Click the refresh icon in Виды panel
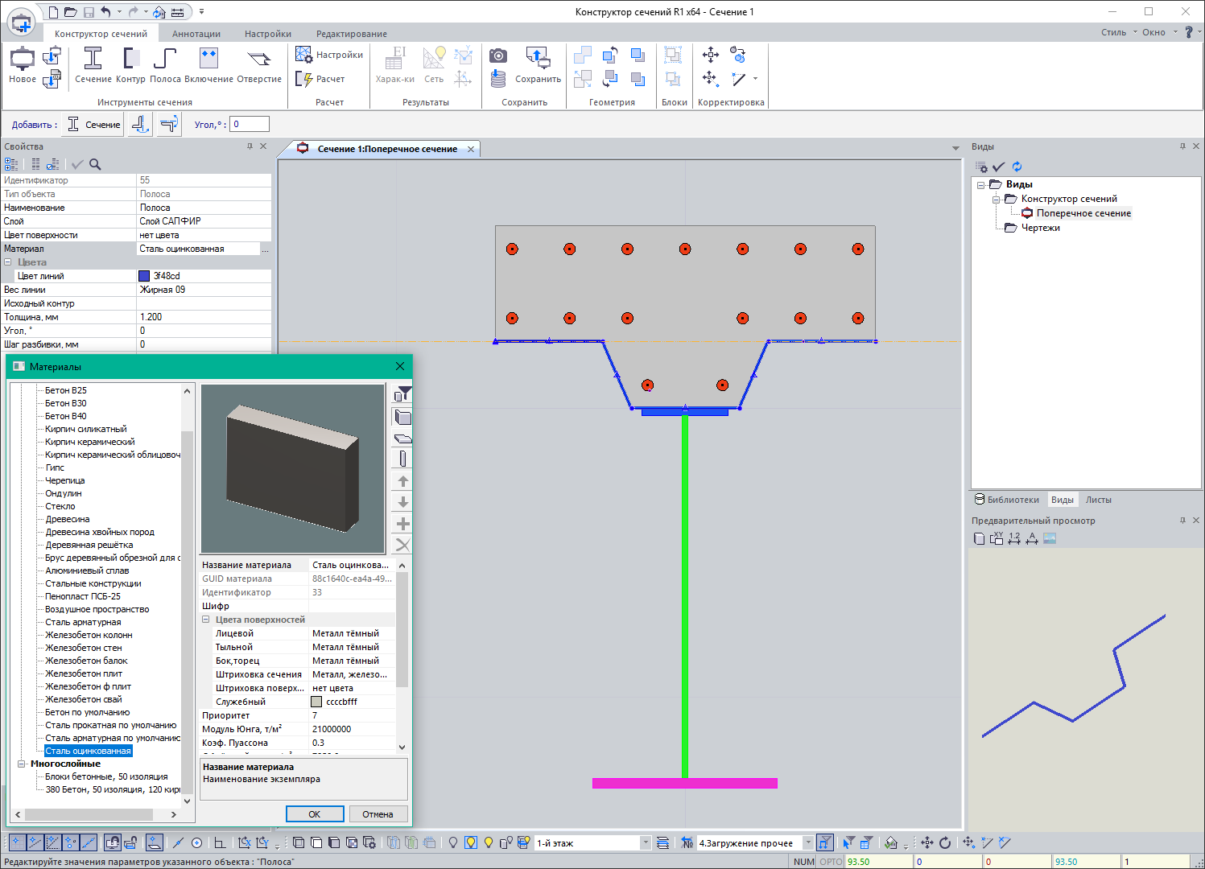 [x=1017, y=167]
